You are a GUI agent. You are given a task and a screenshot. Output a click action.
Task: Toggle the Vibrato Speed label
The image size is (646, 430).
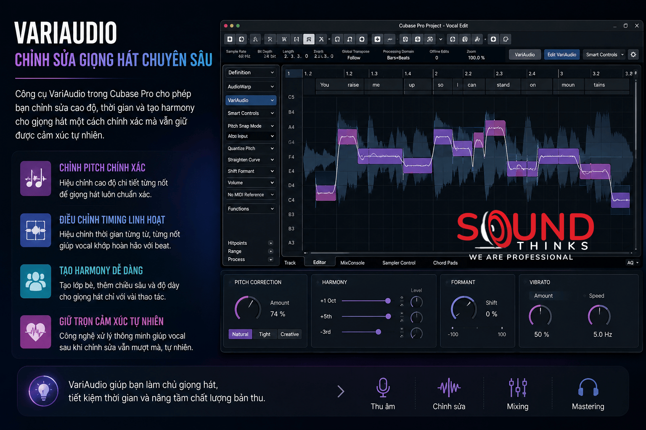tap(596, 296)
